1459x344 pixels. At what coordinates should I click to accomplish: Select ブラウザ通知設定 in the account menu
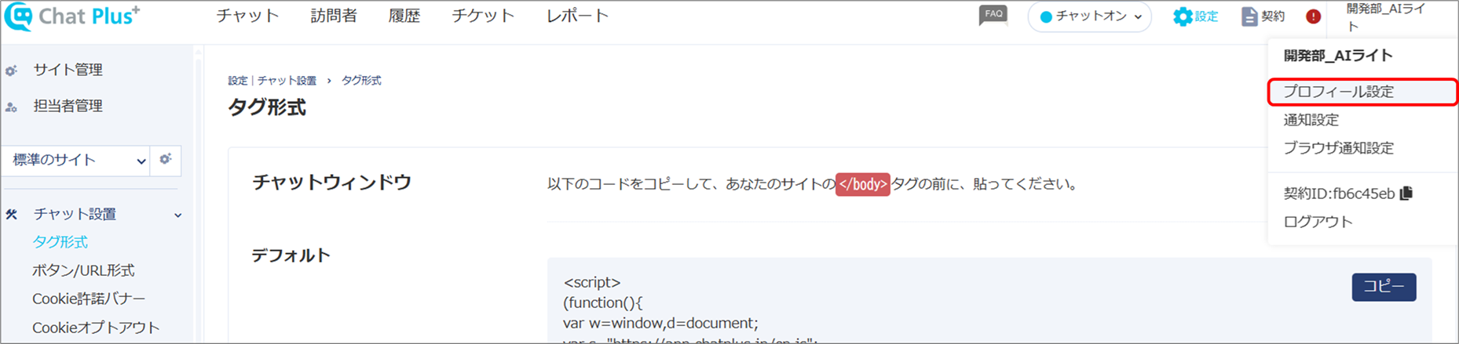click(1338, 148)
